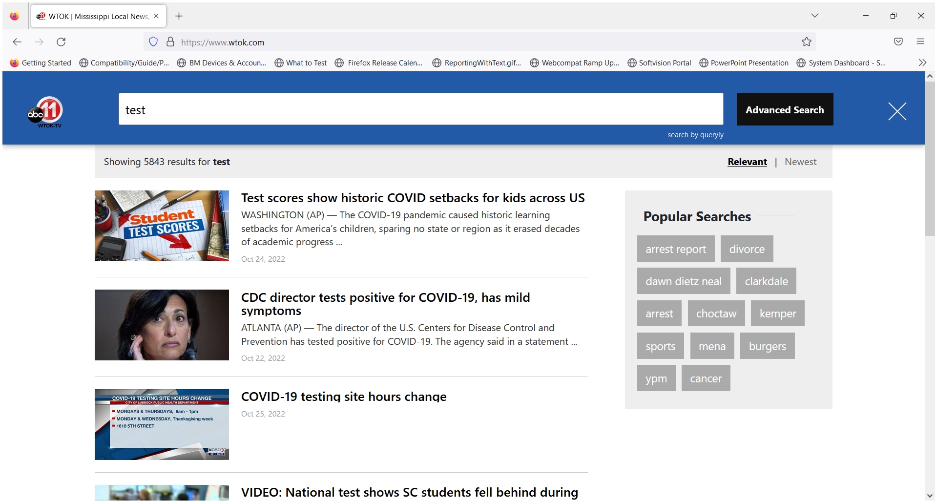This screenshot has height=502, width=936.
Task: Save the page to Pocket
Action: (x=898, y=42)
